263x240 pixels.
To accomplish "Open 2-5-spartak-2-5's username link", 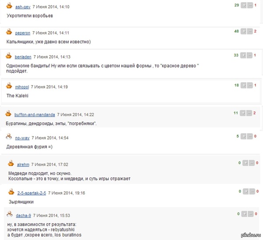I will 32,193.
